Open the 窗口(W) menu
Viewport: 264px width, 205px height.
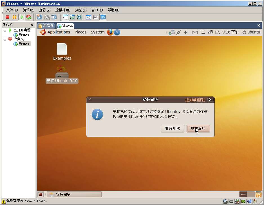pyautogui.click(x=97, y=10)
